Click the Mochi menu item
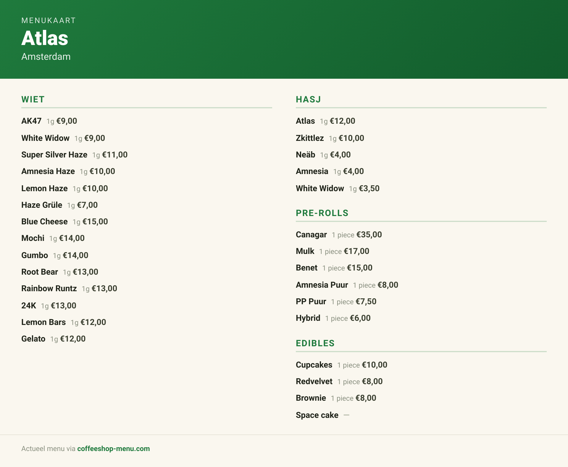The height and width of the screenshot is (467, 568). click(53, 238)
